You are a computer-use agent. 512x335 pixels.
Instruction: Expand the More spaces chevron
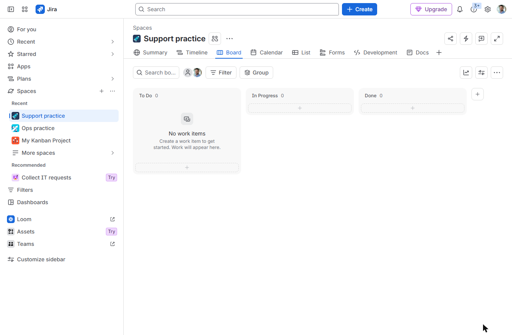[x=112, y=153]
